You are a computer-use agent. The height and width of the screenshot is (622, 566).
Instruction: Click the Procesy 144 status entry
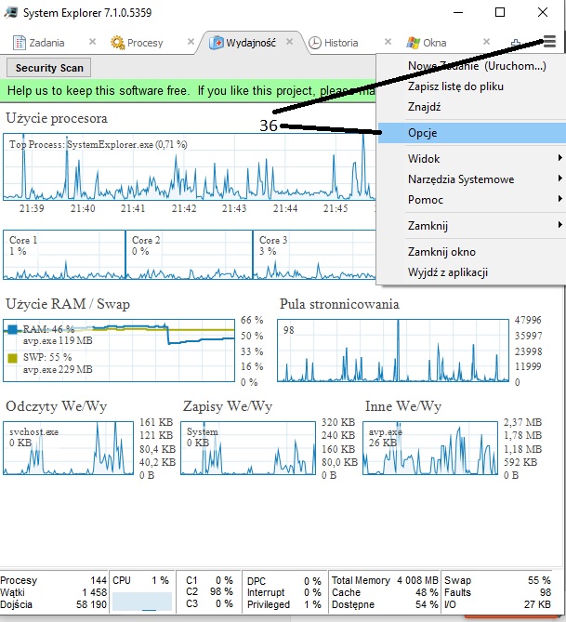click(54, 580)
